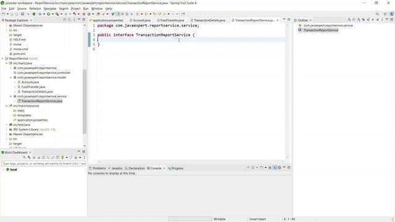Select TransactionReportService in Outline
This screenshot has height=222, width=395.
[x=321, y=30]
